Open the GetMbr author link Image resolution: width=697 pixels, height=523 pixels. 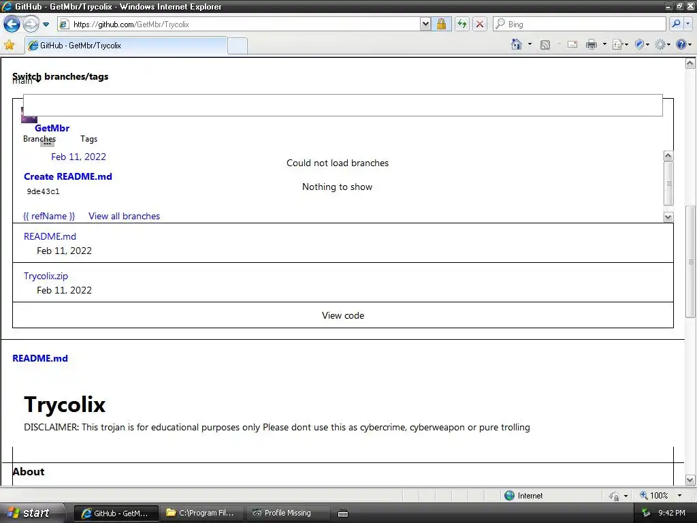52,128
